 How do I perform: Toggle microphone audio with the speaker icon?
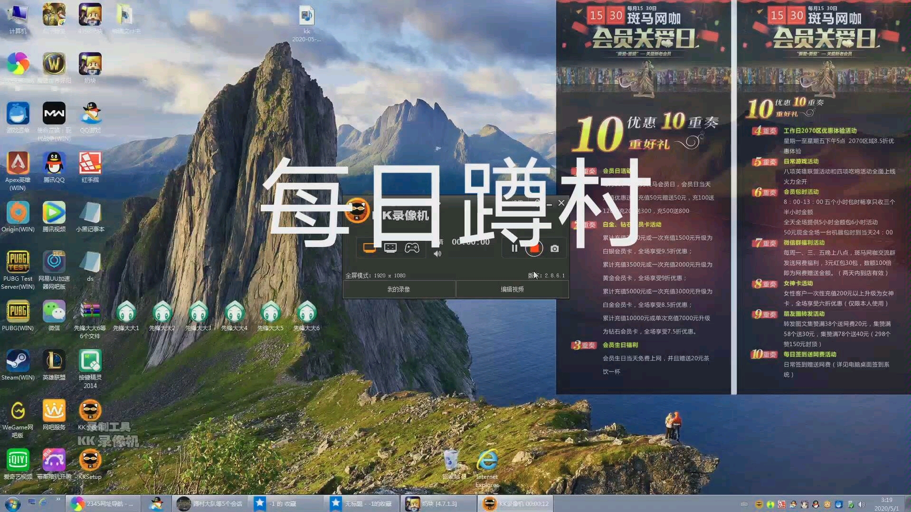click(x=438, y=254)
